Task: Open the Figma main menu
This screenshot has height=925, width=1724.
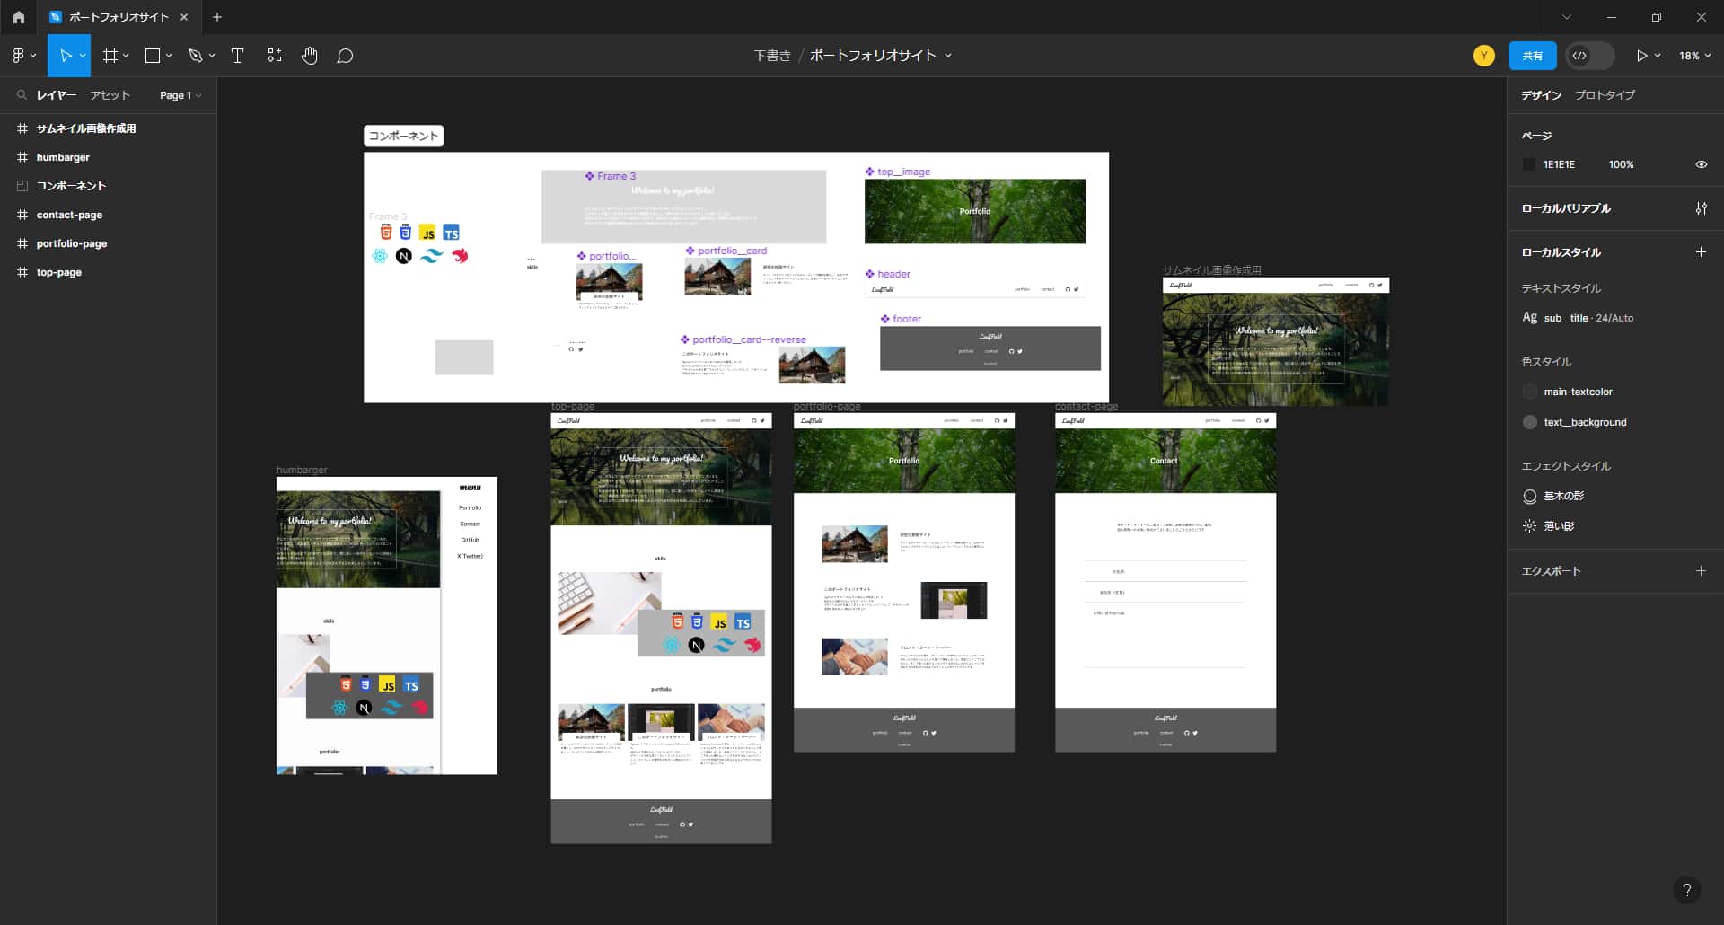Action: [19, 55]
